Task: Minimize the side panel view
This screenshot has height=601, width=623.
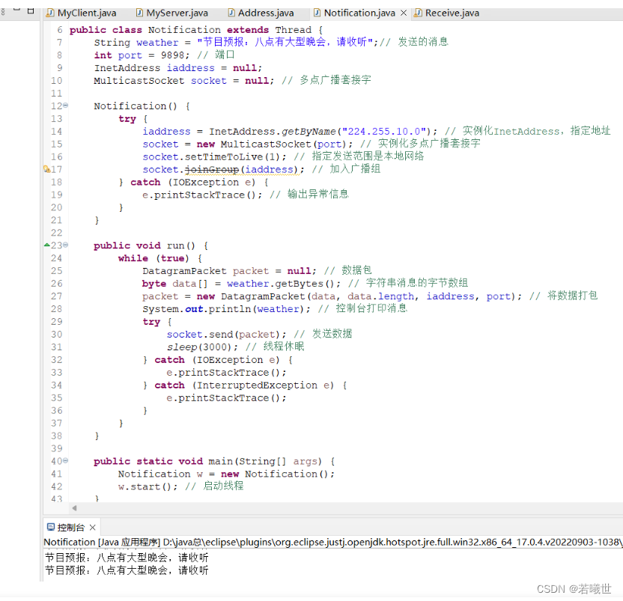Action: point(16,10)
